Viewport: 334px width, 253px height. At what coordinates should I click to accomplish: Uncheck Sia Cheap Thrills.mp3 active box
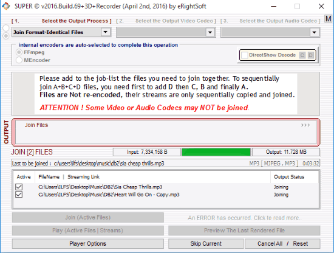[19, 187]
